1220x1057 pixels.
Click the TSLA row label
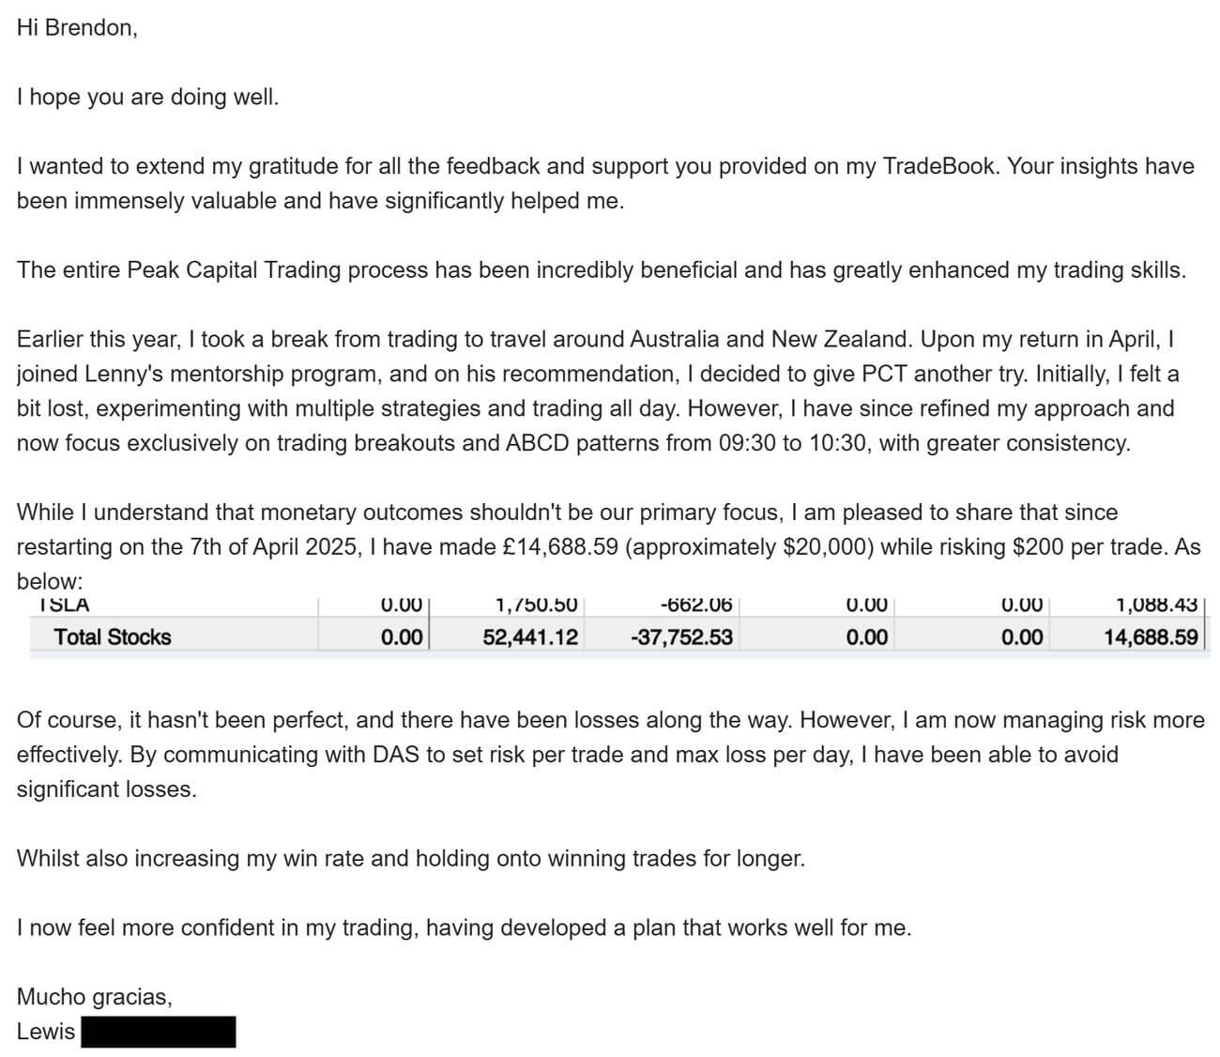pyautogui.click(x=64, y=605)
